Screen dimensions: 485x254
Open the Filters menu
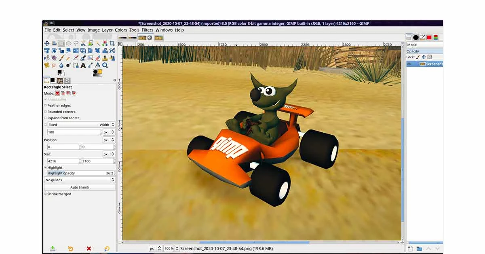tap(147, 30)
